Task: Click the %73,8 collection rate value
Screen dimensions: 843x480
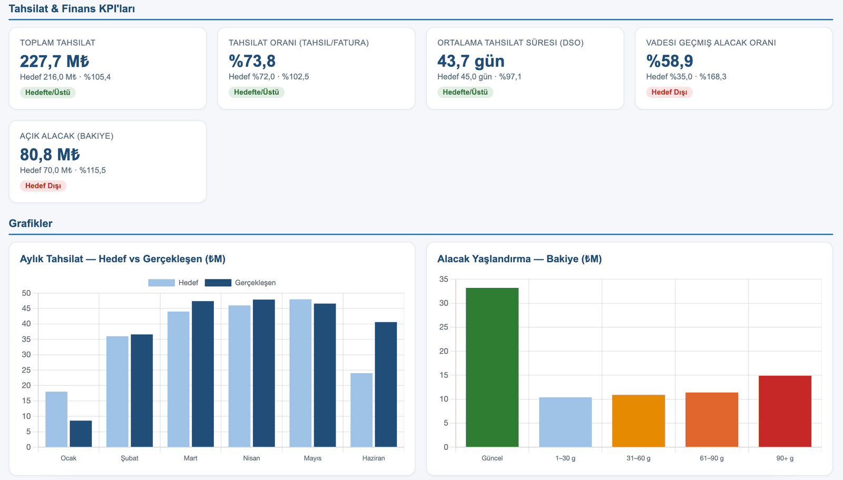Action: pyautogui.click(x=252, y=61)
